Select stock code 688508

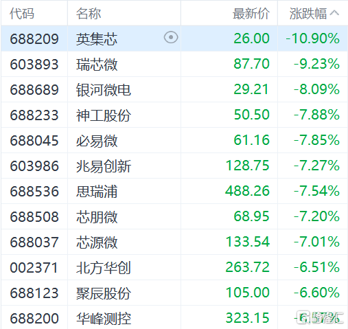(34, 216)
